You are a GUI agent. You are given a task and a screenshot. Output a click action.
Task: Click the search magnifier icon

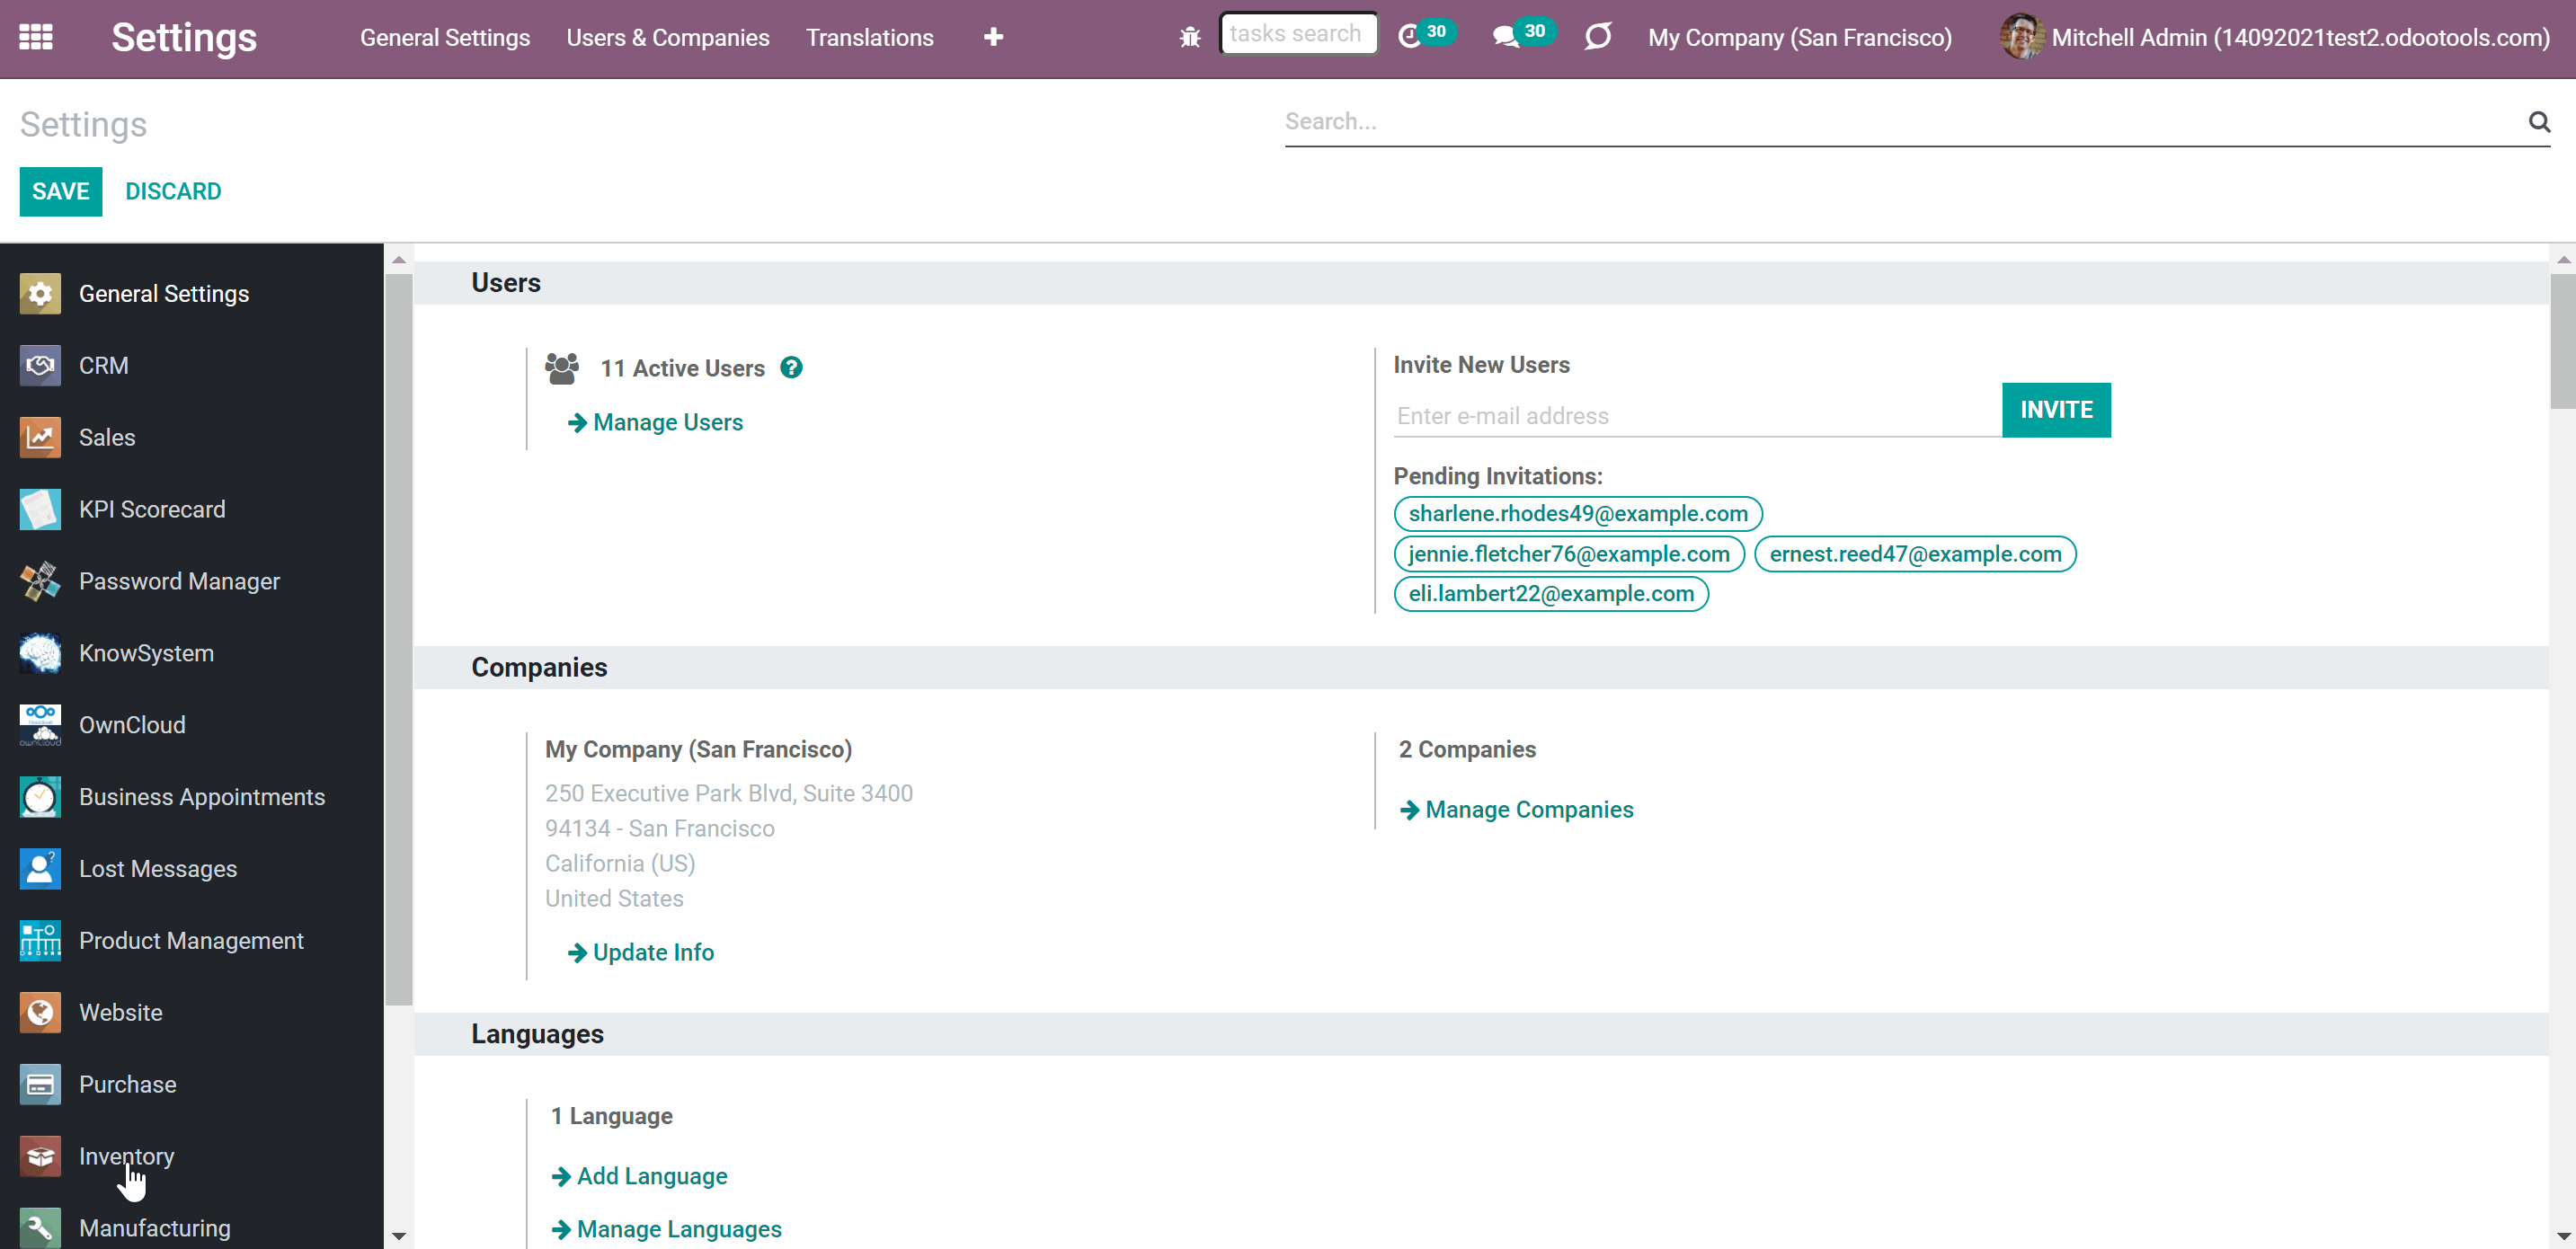coord(2539,122)
